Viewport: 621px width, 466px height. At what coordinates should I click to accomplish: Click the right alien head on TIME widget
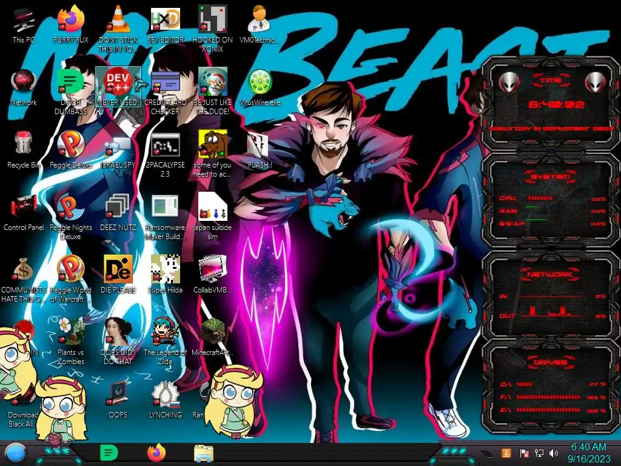tap(596, 83)
